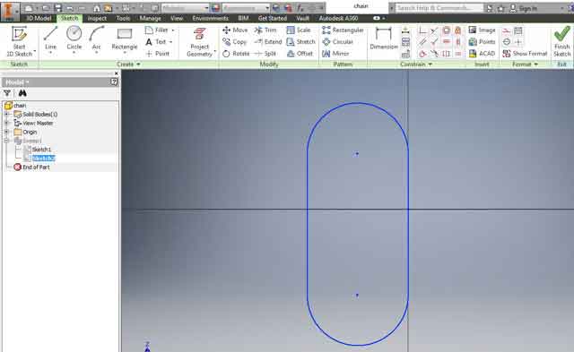
Task: Open the 3D Model ribbon tab
Action: click(39, 18)
